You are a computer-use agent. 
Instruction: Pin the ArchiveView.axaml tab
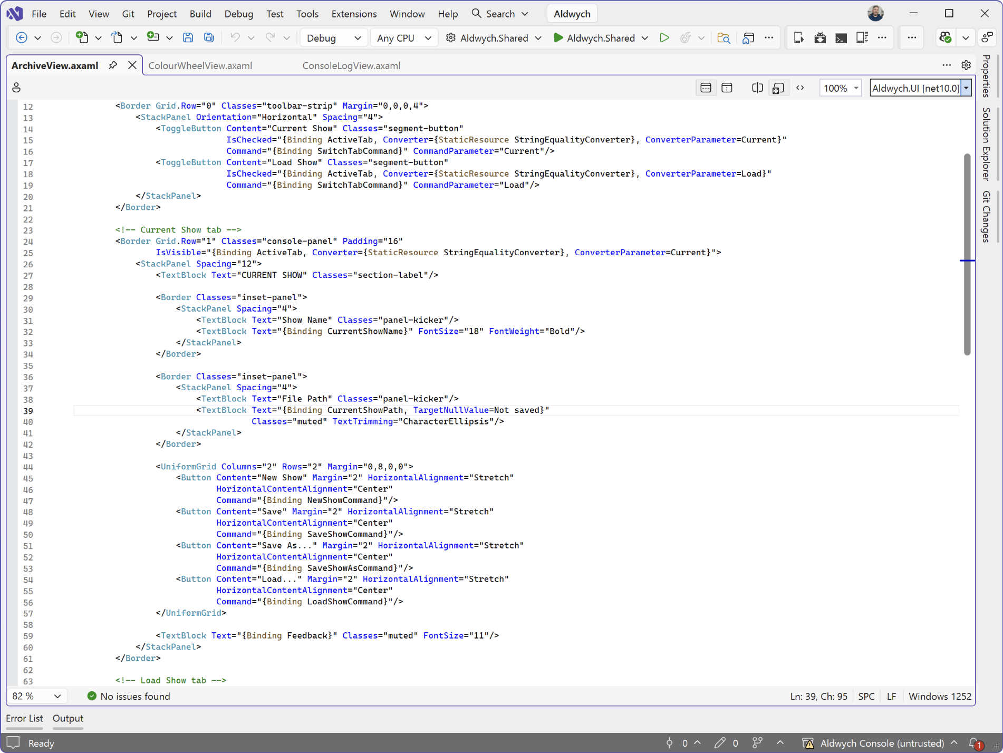pos(113,65)
